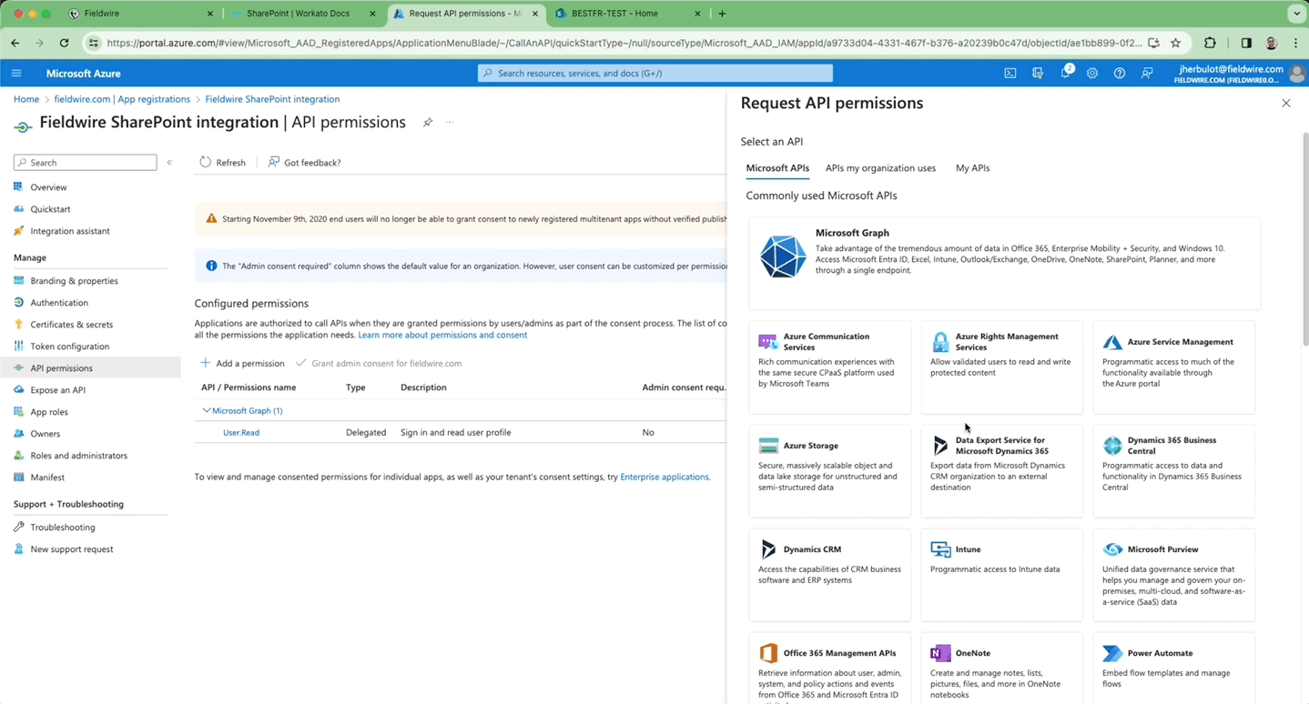Switch to the My APIs tab

pyautogui.click(x=971, y=168)
